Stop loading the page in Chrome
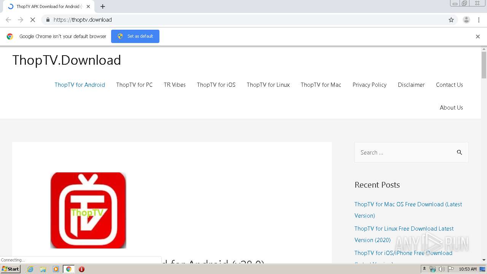Image resolution: width=487 pixels, height=274 pixels. click(x=33, y=20)
